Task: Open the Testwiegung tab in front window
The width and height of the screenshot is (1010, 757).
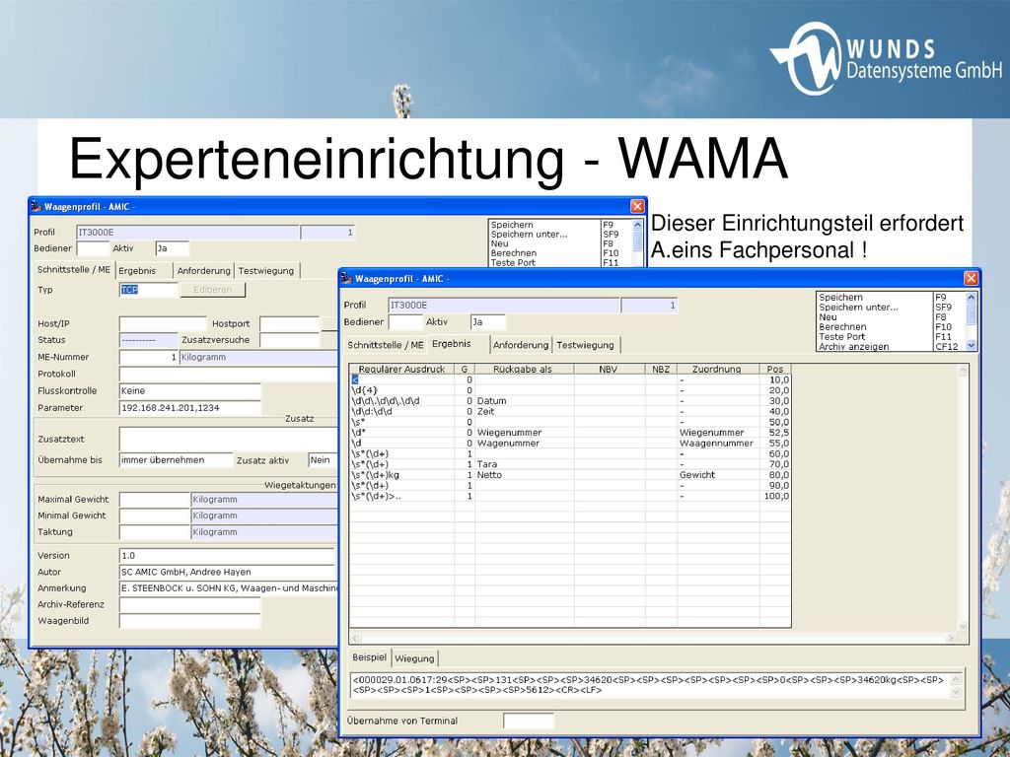Action: point(586,345)
